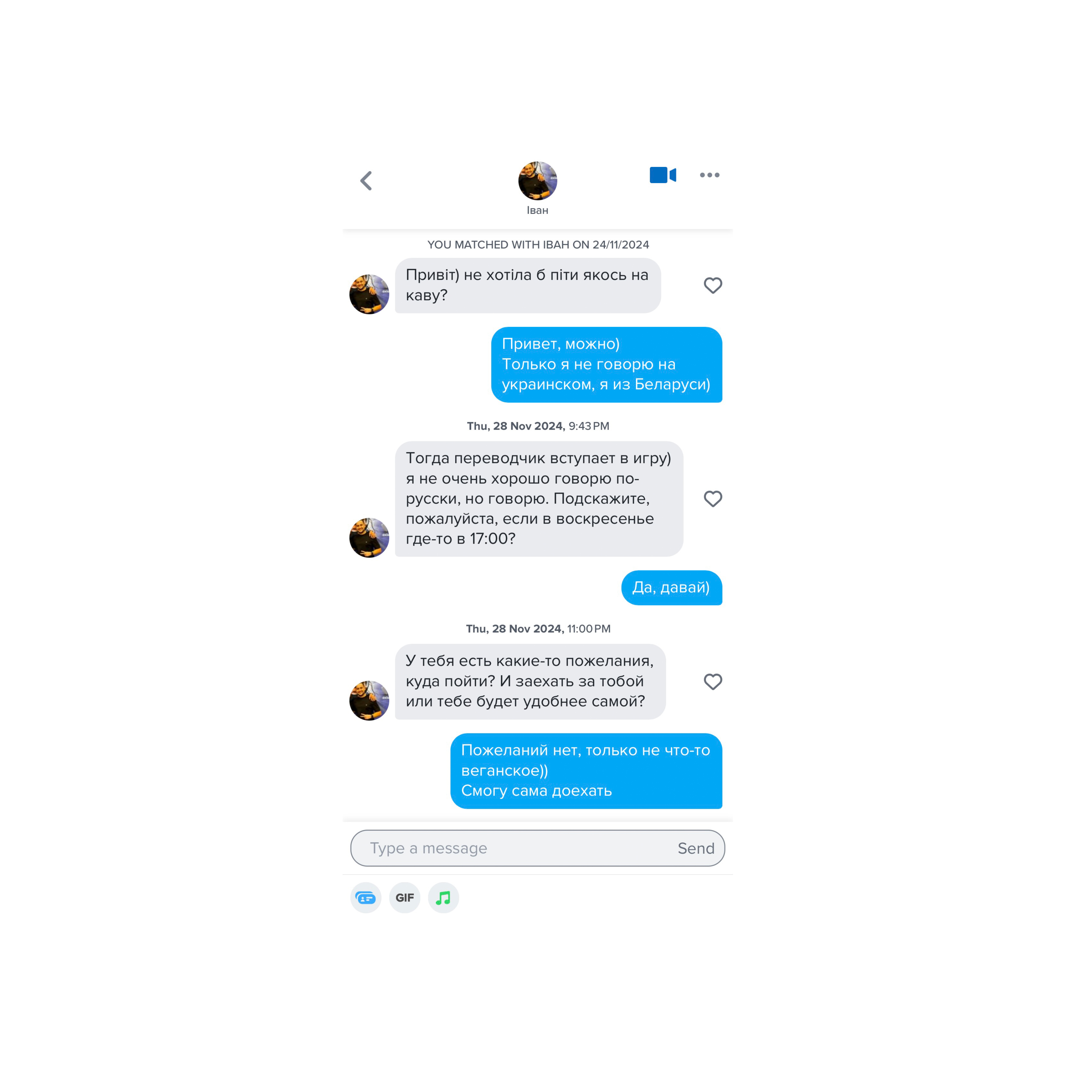Start a video call with Іван

[x=663, y=175]
